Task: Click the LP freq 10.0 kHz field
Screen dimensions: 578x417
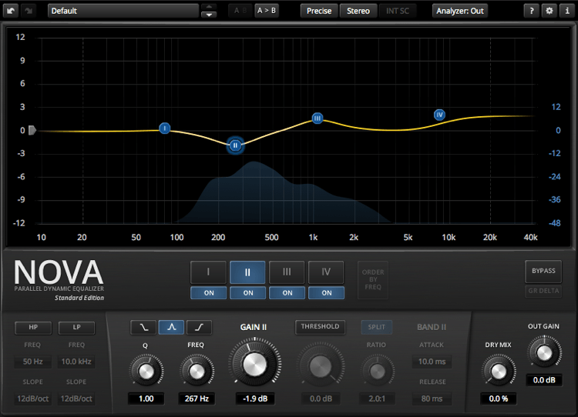Action: click(76, 362)
